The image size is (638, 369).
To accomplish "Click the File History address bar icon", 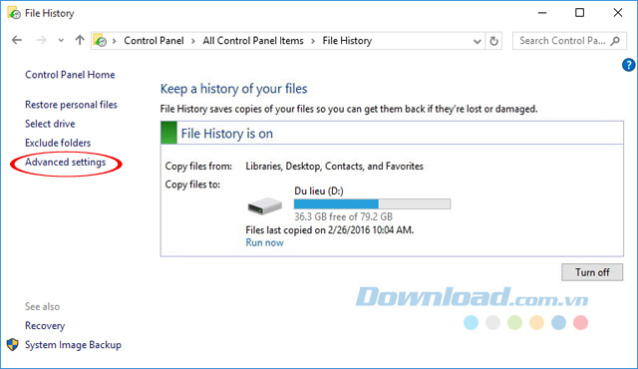I will (x=100, y=40).
